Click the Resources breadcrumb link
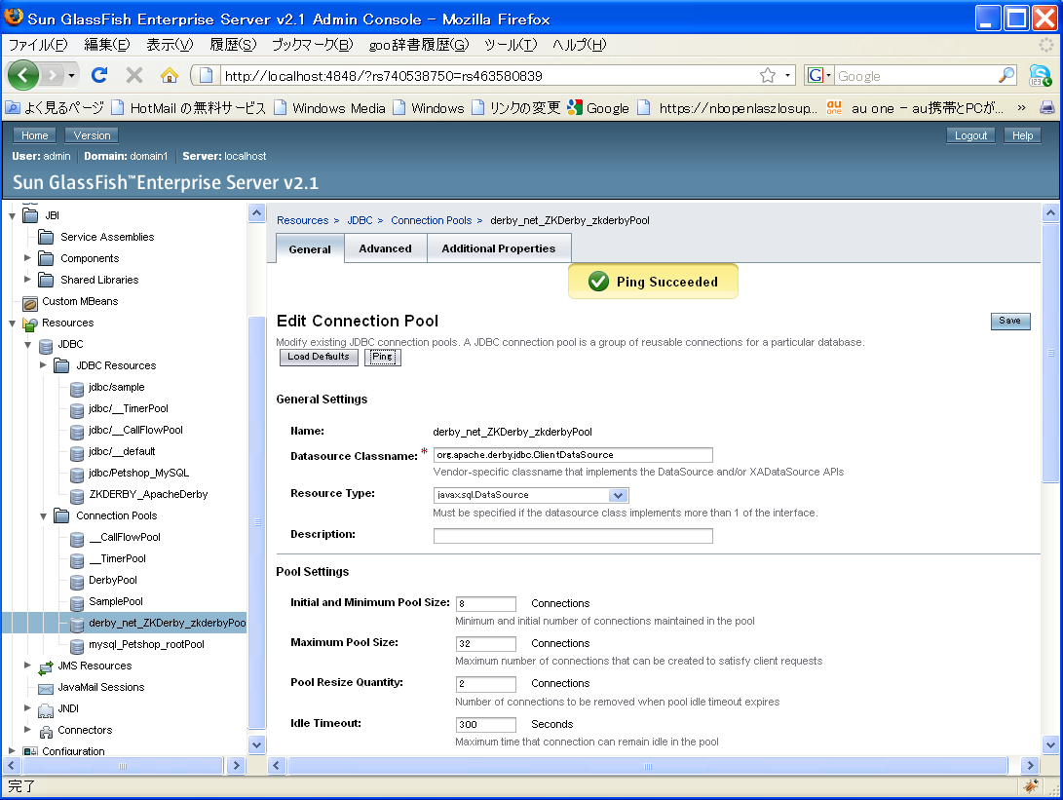The width and height of the screenshot is (1063, 800). click(302, 220)
